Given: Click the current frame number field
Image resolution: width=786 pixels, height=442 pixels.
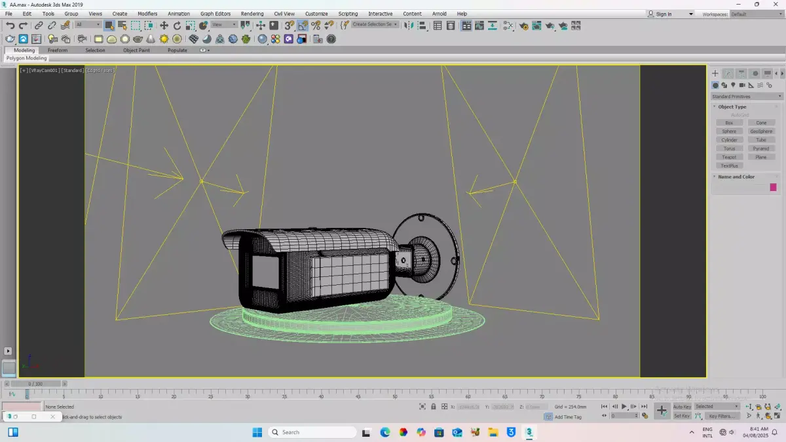Looking at the screenshot, I should click(x=625, y=416).
